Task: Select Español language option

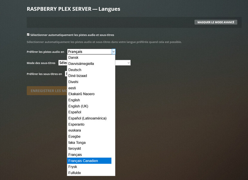Action: point(89,112)
